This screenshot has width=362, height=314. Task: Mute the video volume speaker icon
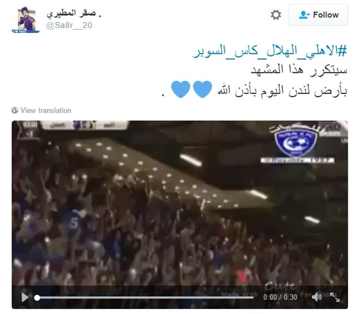(317, 297)
